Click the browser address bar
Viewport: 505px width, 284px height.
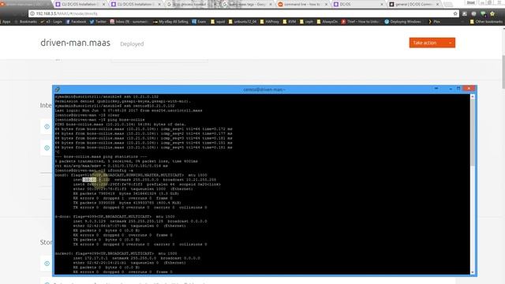click(x=244, y=13)
